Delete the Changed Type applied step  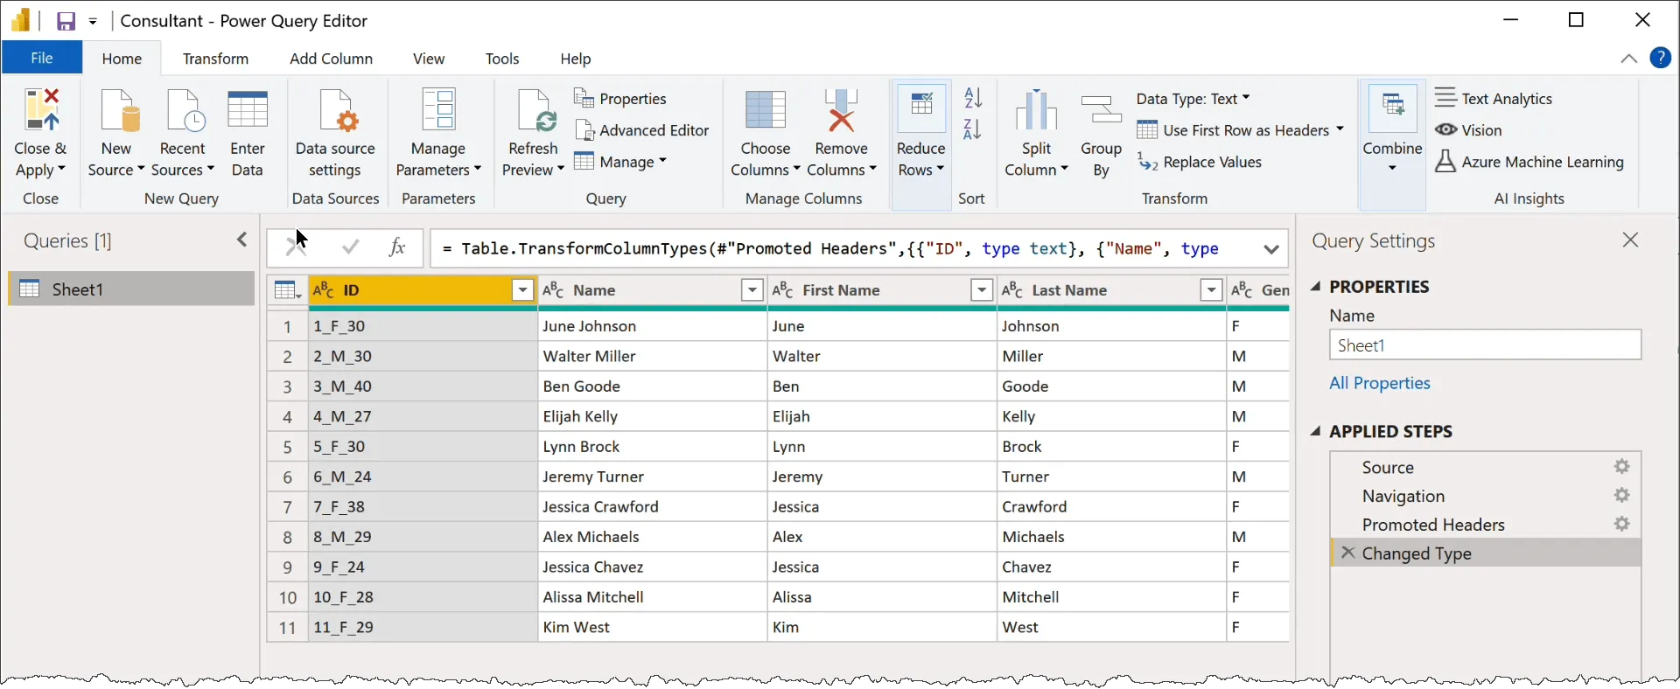[x=1348, y=553]
